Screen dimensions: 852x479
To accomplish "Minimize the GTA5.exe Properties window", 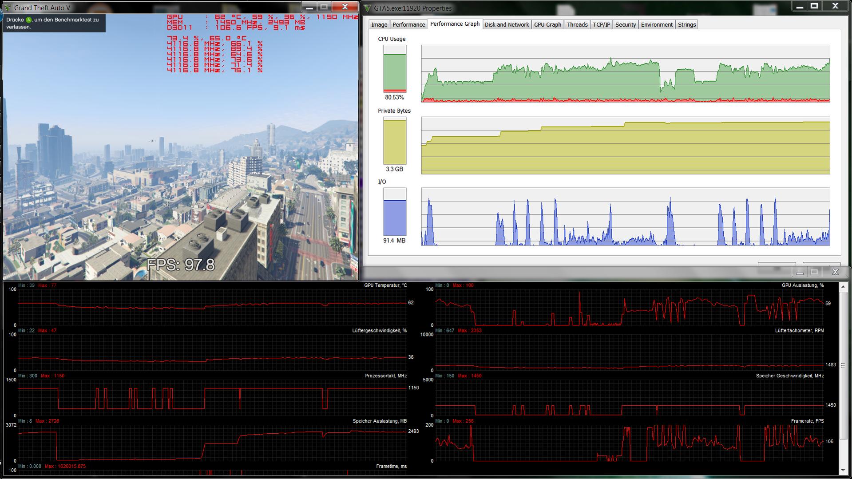I will click(x=800, y=6).
